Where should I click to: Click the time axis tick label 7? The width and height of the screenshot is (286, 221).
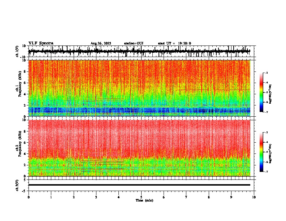186,197
